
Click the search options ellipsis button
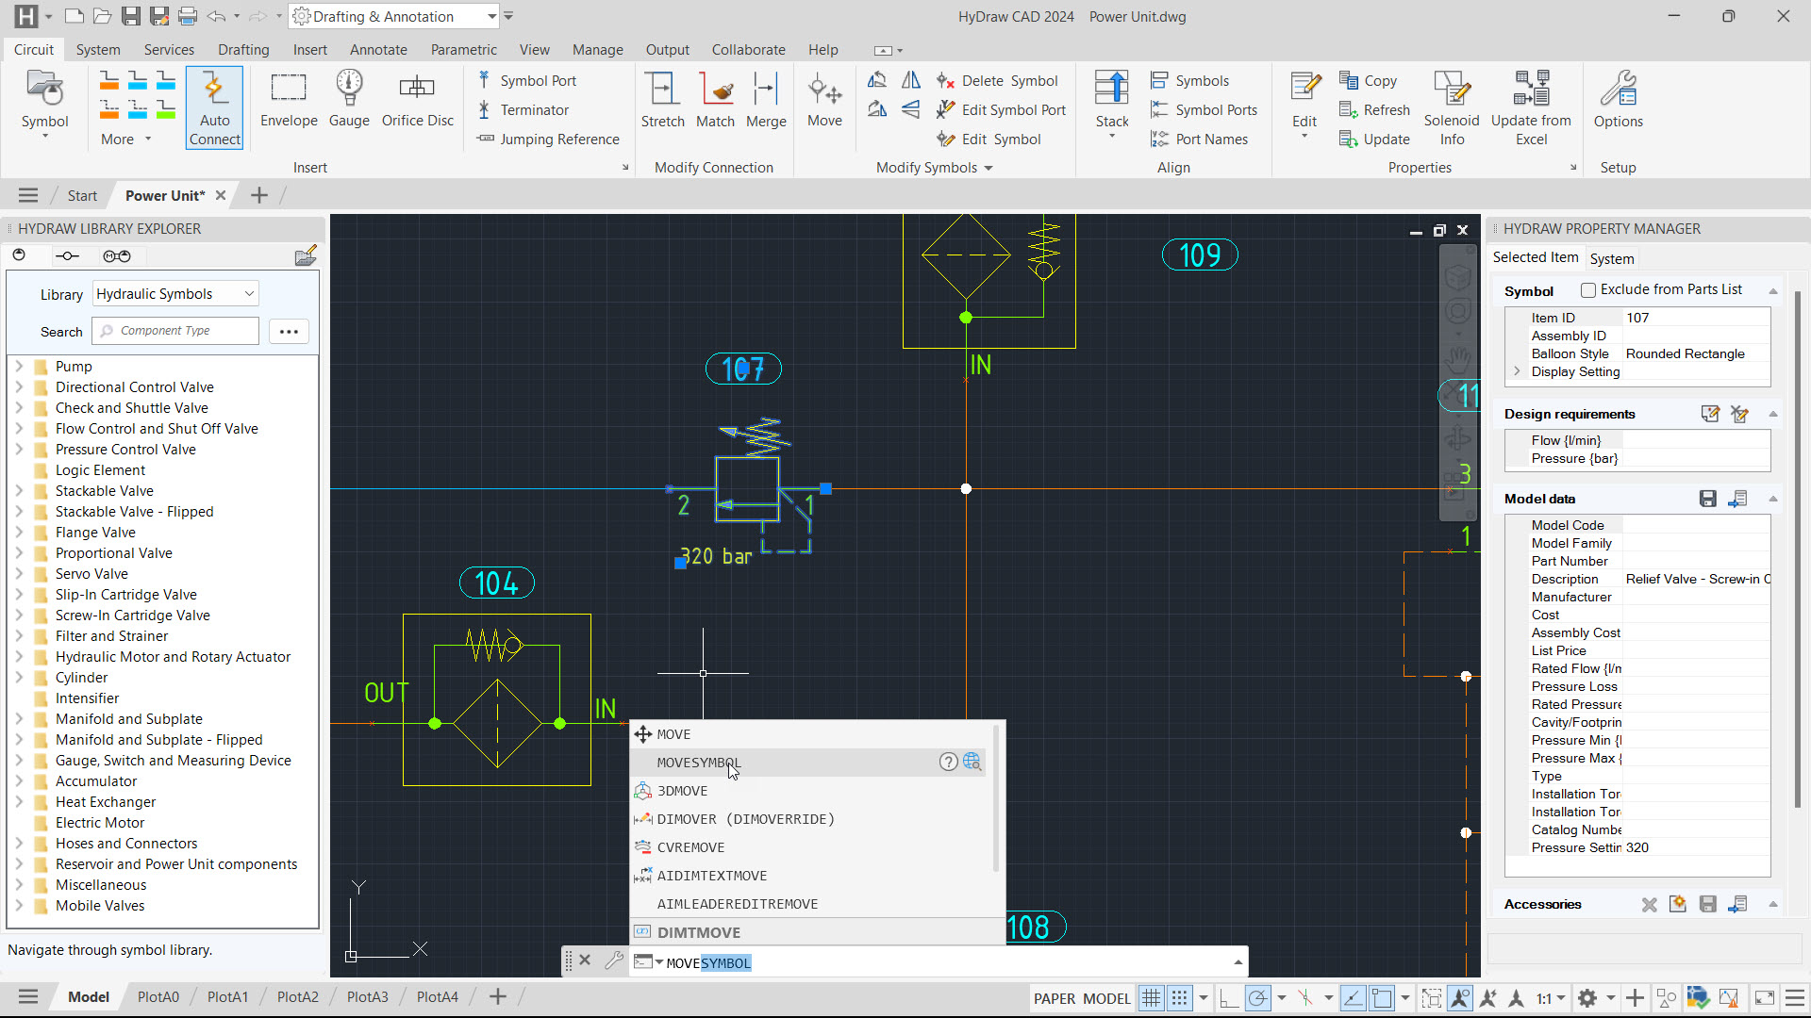[289, 331]
